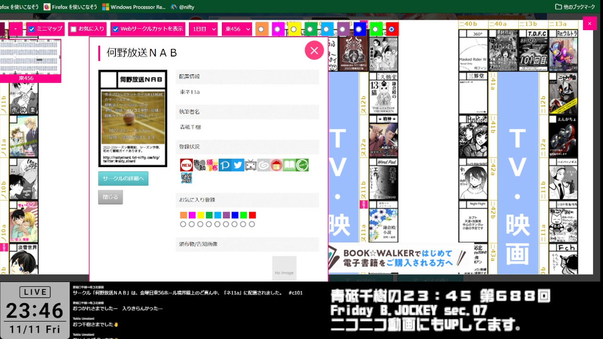The image size is (603, 339).
Task: Open Windows Processor Re... bookmark
Action: pos(134,7)
